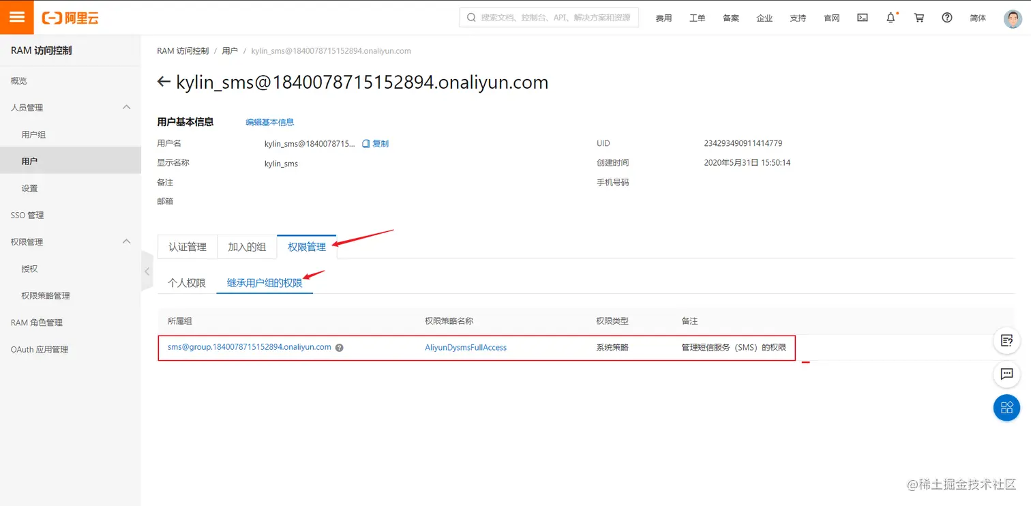Screen dimensions: 1031x506
Task: Open the help question mark icon
Action: (x=947, y=18)
